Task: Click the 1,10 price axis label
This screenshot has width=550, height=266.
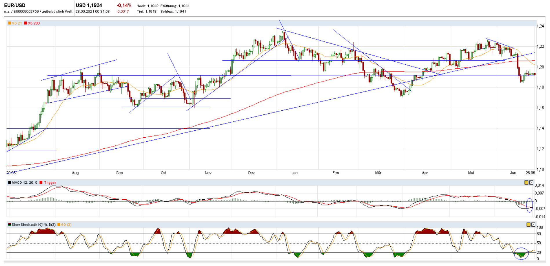Action: click(x=540, y=170)
